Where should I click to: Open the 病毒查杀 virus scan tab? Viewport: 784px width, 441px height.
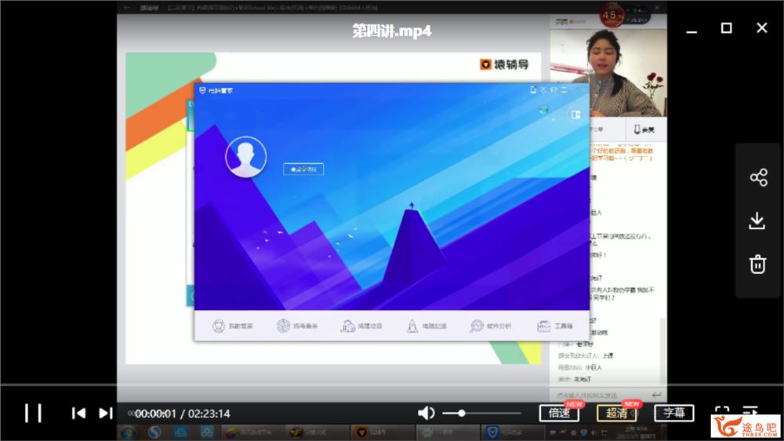point(297,326)
